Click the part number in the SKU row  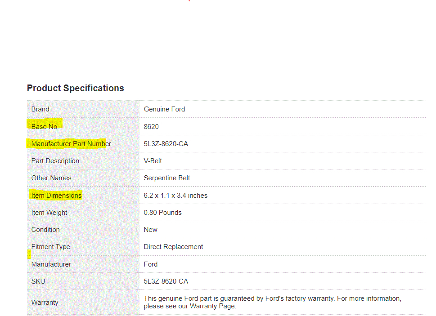coord(166,281)
